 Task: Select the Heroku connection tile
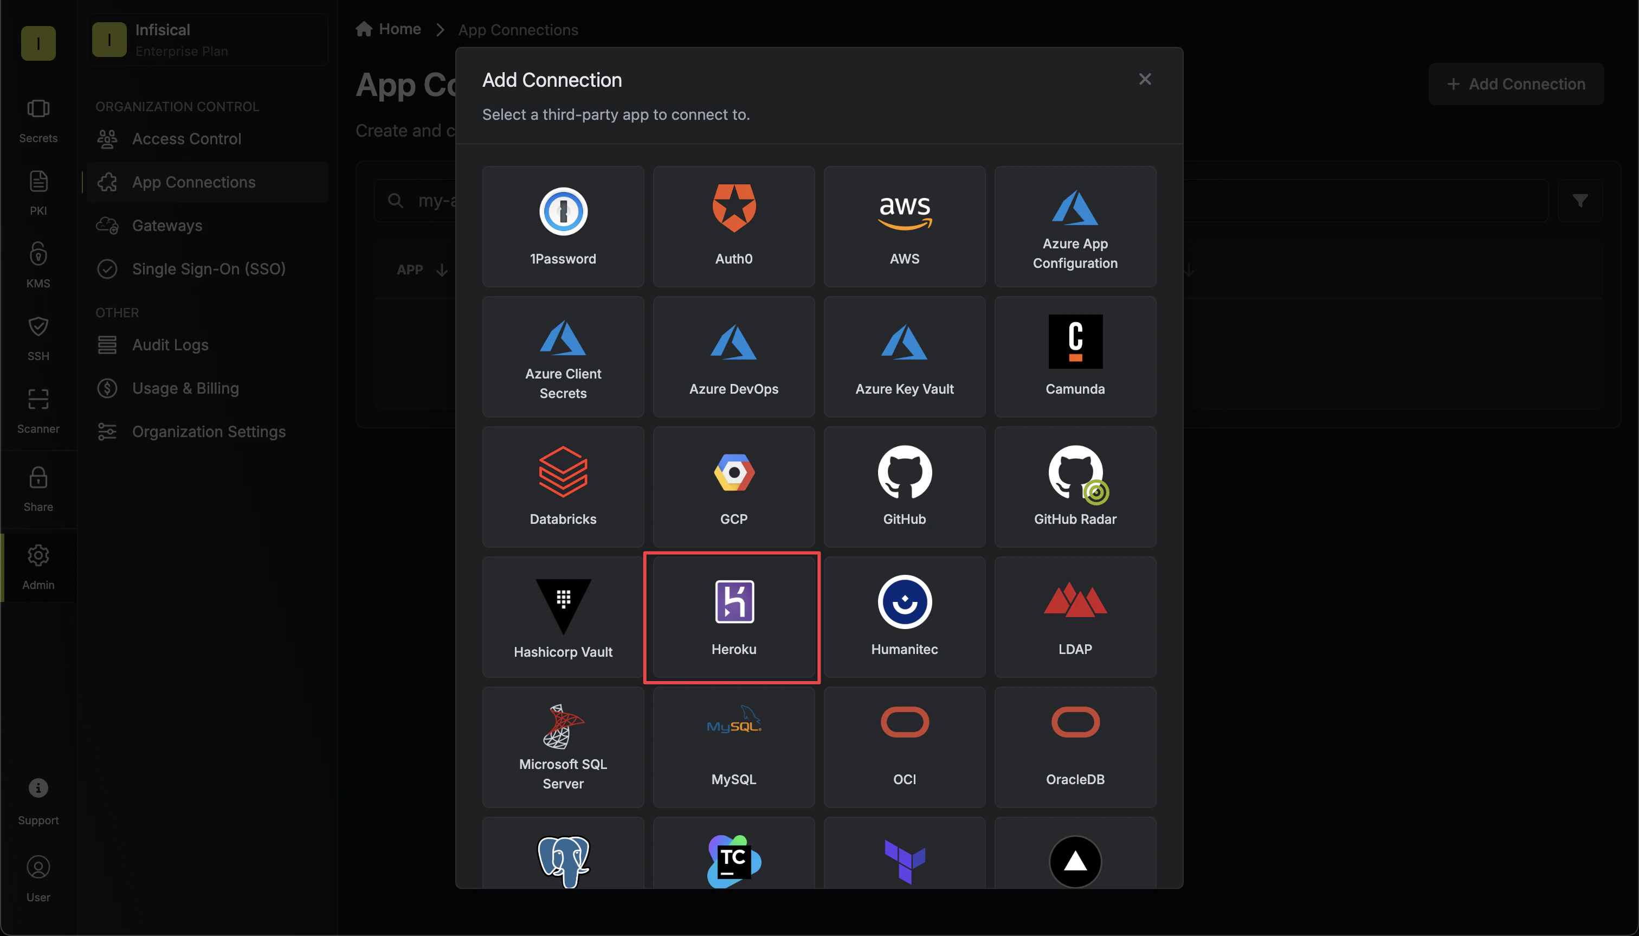pos(734,617)
